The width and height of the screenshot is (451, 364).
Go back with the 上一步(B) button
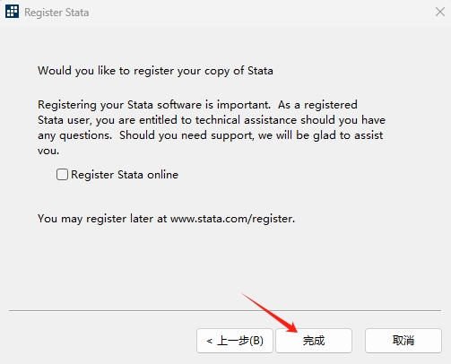[x=235, y=341]
